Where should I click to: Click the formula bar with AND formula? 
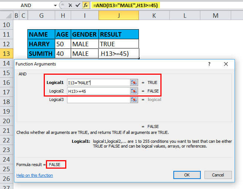click(167, 6)
